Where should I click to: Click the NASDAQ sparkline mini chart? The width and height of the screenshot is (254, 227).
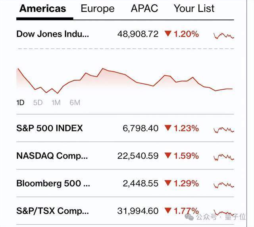224,156
